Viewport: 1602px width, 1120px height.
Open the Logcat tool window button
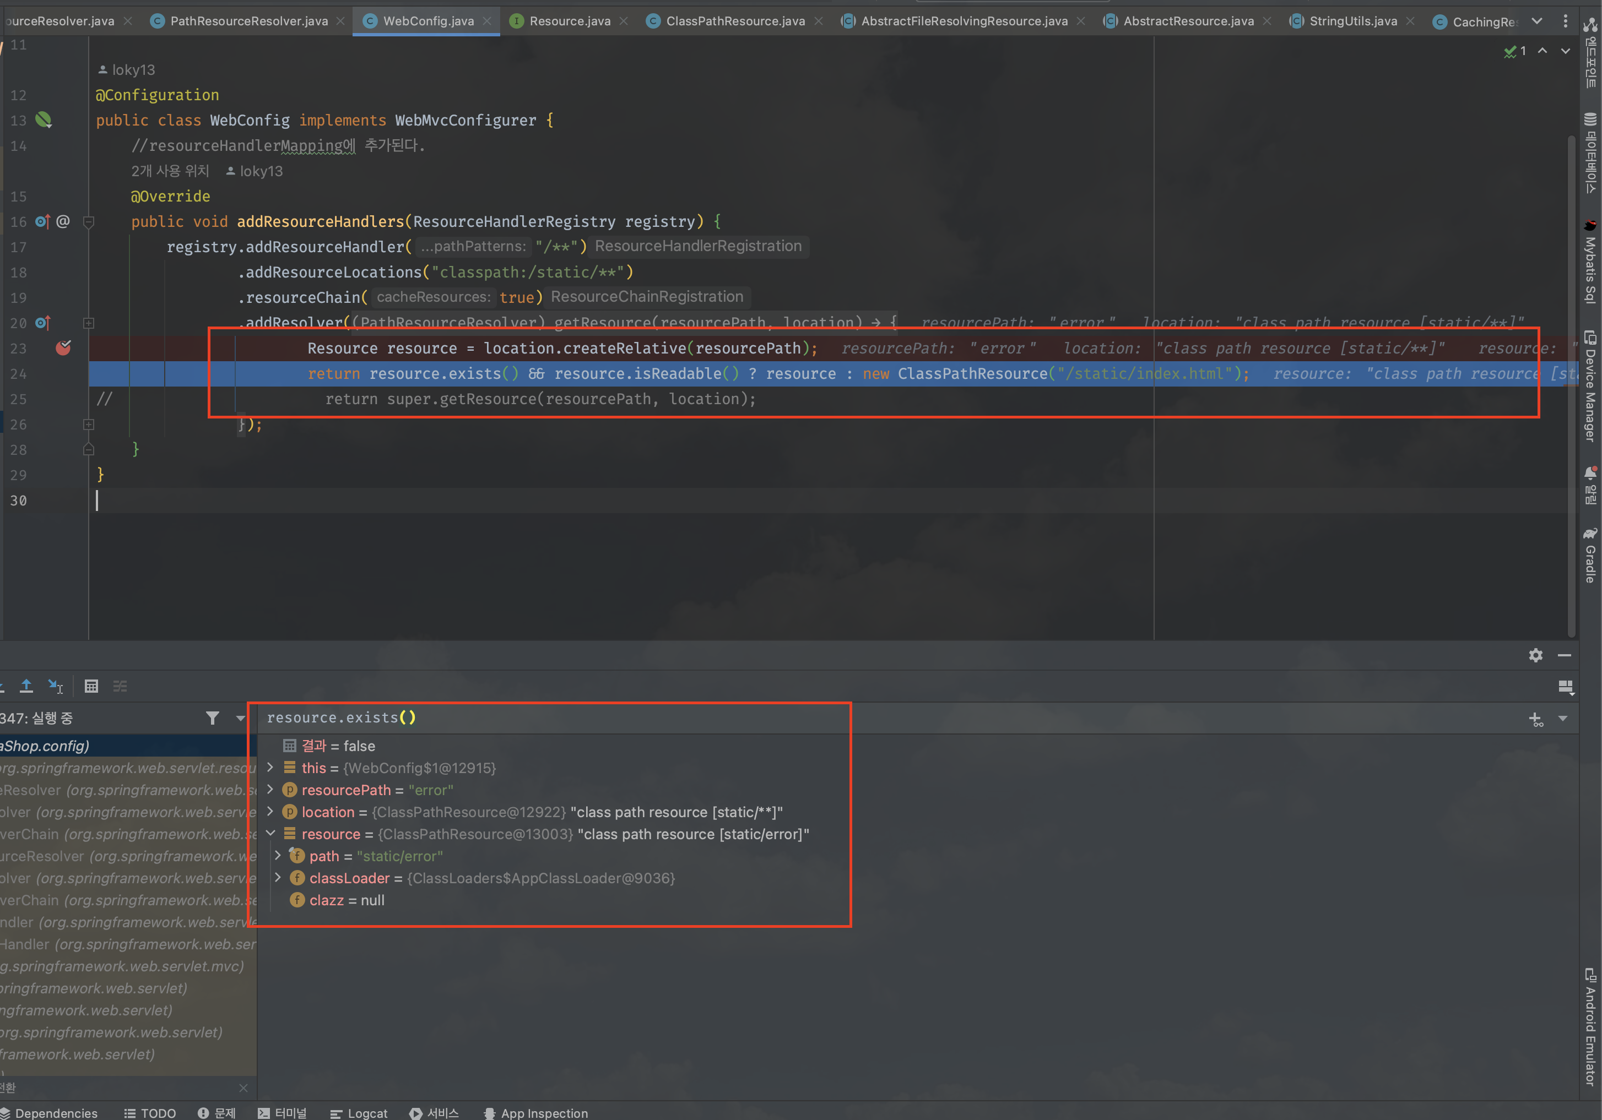click(x=359, y=1112)
